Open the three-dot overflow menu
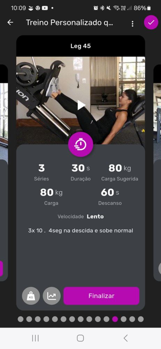The width and height of the screenshot is (161, 349). pyautogui.click(x=132, y=24)
